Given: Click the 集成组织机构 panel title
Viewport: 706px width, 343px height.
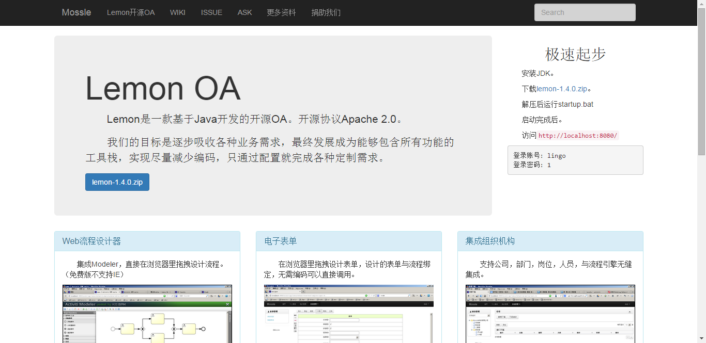Looking at the screenshot, I should pos(490,241).
